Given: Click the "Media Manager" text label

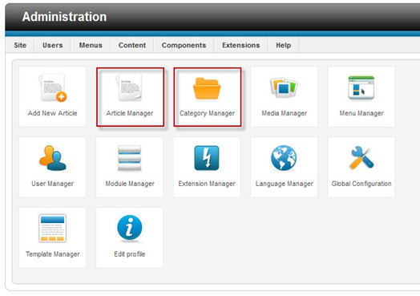Looking at the screenshot, I should 285,113.
